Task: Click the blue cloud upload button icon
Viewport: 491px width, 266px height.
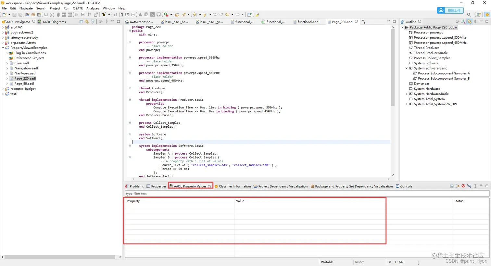Action: tap(441, 10)
